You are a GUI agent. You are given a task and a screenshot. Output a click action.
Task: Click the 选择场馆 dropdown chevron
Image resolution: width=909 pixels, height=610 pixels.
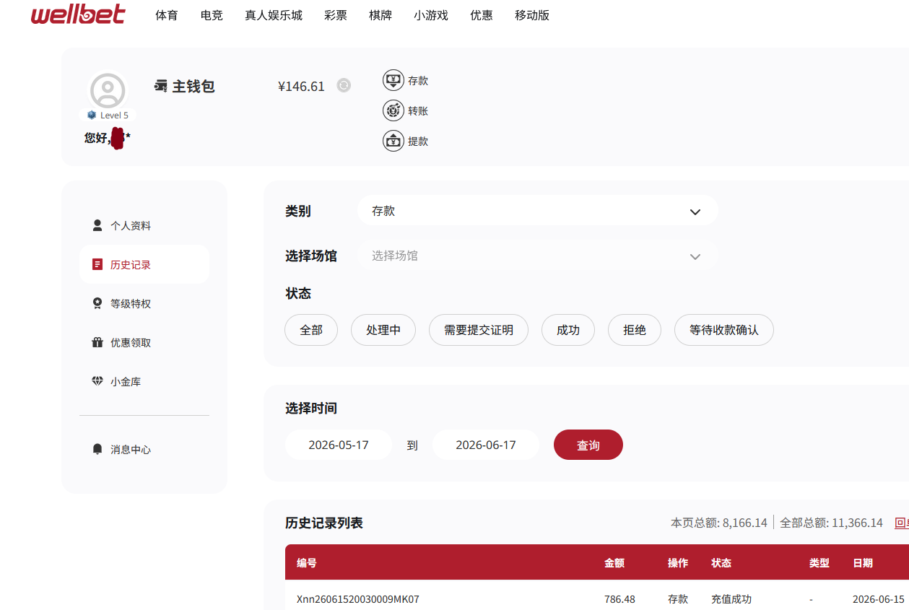695,257
